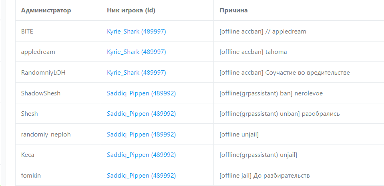The width and height of the screenshot is (384, 186).
Task: Open Kyrie_Shark link in the BITE row
Action: coord(136,31)
